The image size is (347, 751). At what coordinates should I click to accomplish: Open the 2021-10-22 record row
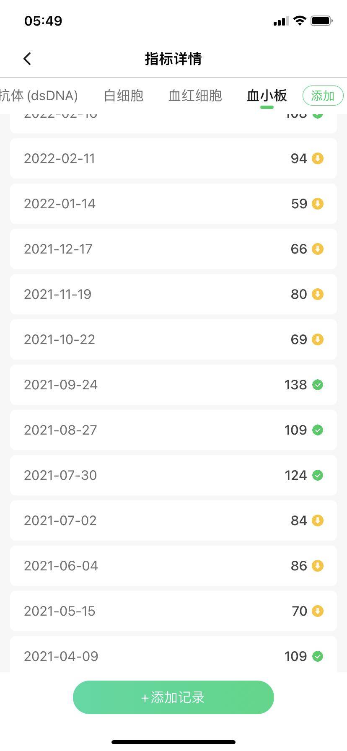point(173,339)
